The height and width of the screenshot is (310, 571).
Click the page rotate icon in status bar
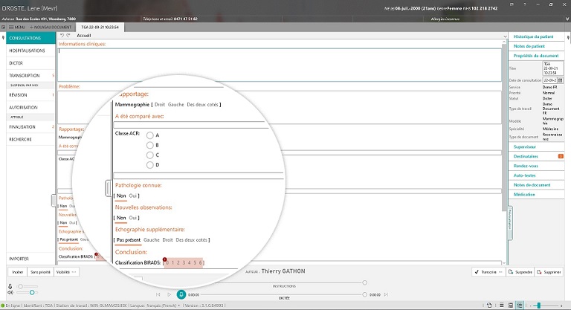pos(489,306)
